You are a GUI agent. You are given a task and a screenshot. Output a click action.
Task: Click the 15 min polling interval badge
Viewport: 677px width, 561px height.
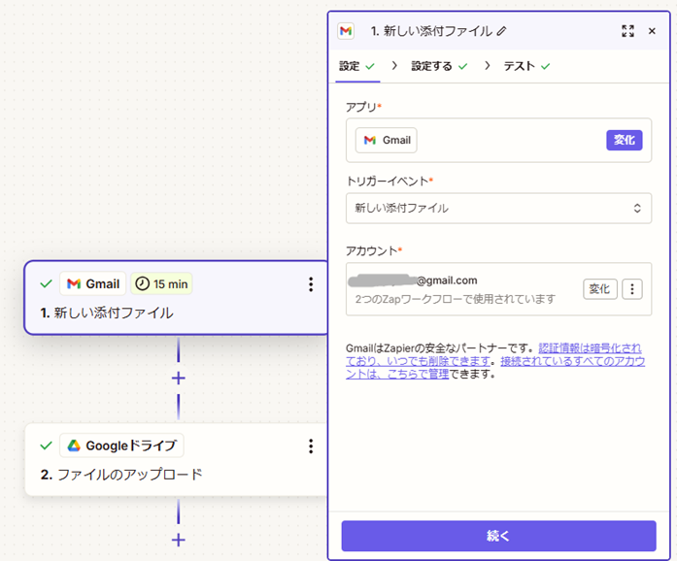coord(161,284)
